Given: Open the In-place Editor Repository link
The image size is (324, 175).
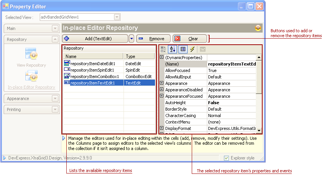Looking at the screenshot, I should (x=31, y=87).
